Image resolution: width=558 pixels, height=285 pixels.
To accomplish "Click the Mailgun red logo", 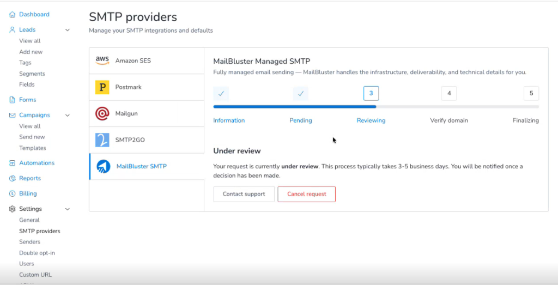I will (x=102, y=113).
